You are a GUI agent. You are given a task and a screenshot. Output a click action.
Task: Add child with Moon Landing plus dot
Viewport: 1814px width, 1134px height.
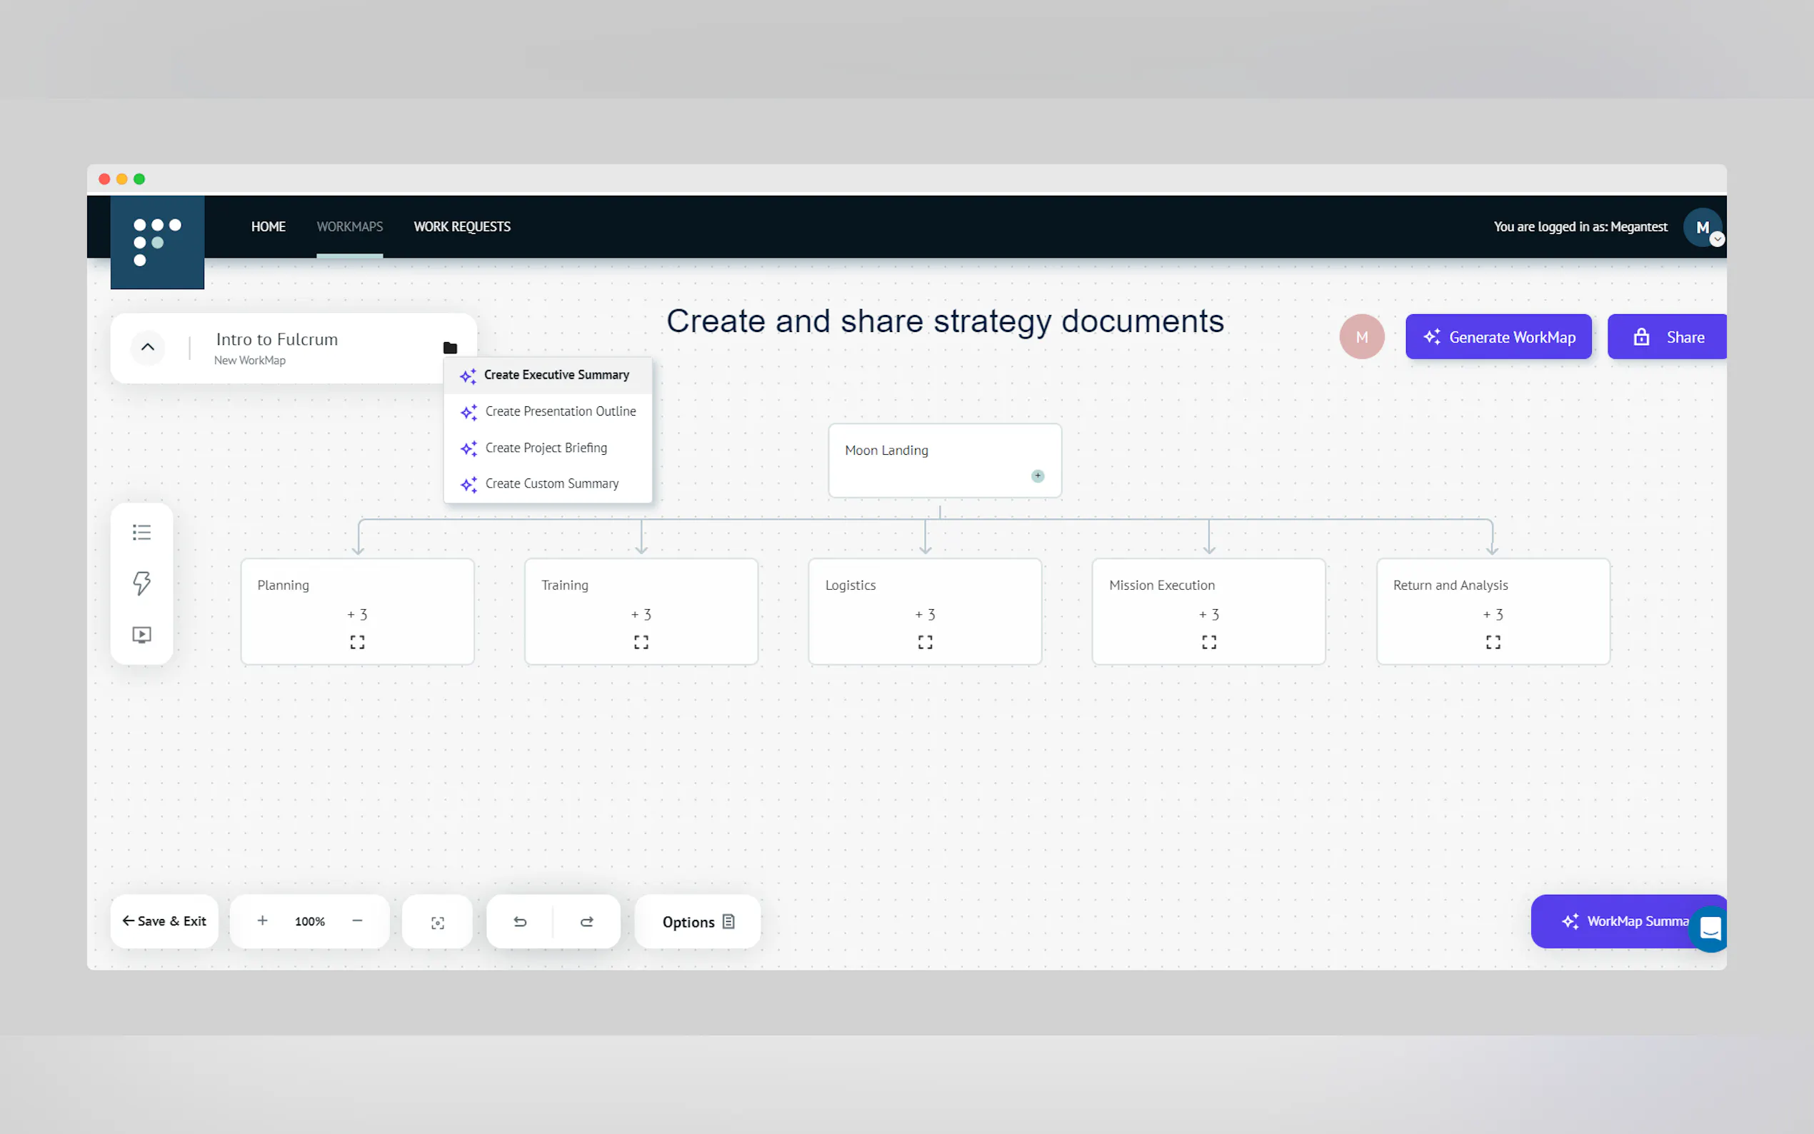click(x=1037, y=476)
